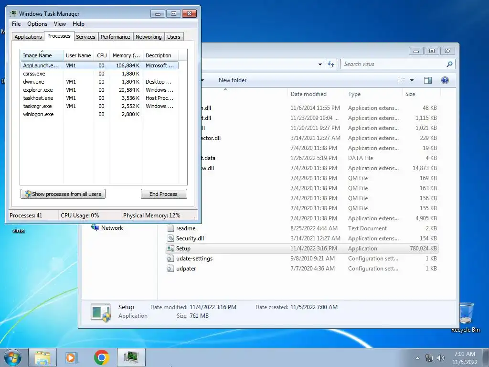Select the AppLaunch.e... process row
Screen dimensions: 489x367
click(x=99, y=65)
